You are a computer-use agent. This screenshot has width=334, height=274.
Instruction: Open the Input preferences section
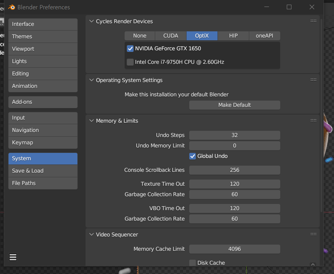[x=43, y=118]
